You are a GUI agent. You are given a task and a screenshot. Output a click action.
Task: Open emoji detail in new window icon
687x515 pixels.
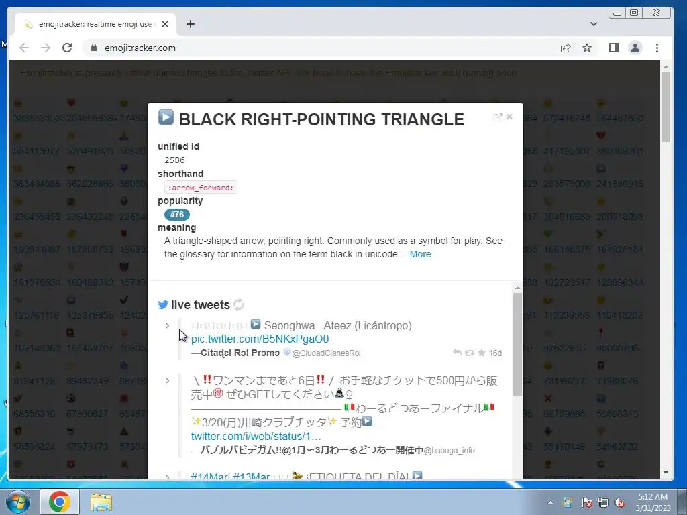[x=498, y=117]
